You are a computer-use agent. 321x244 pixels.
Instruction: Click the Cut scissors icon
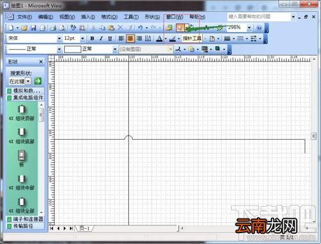pos(94,28)
